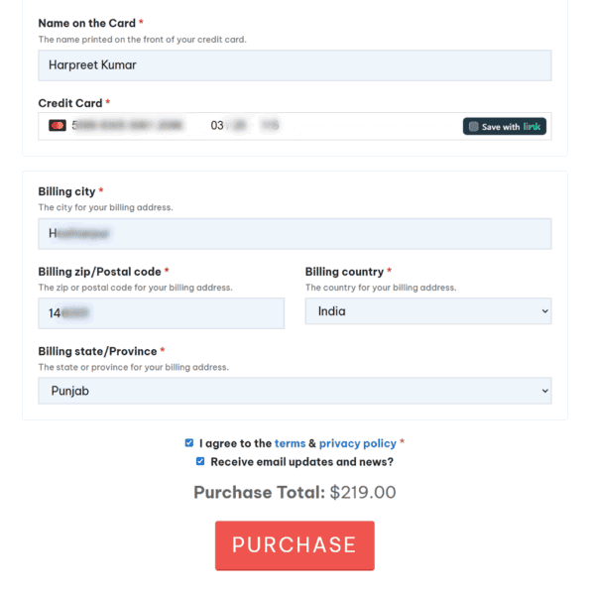Viewport: 591px width, 595px height.
Task: Click the Billing zip/Postal code input field
Action: point(162,313)
